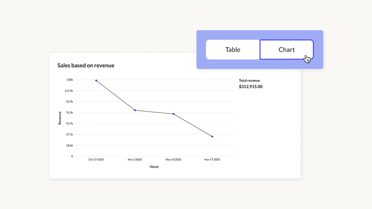
Task: Click the Oct 27 2025 data point
Action: pyautogui.click(x=96, y=81)
